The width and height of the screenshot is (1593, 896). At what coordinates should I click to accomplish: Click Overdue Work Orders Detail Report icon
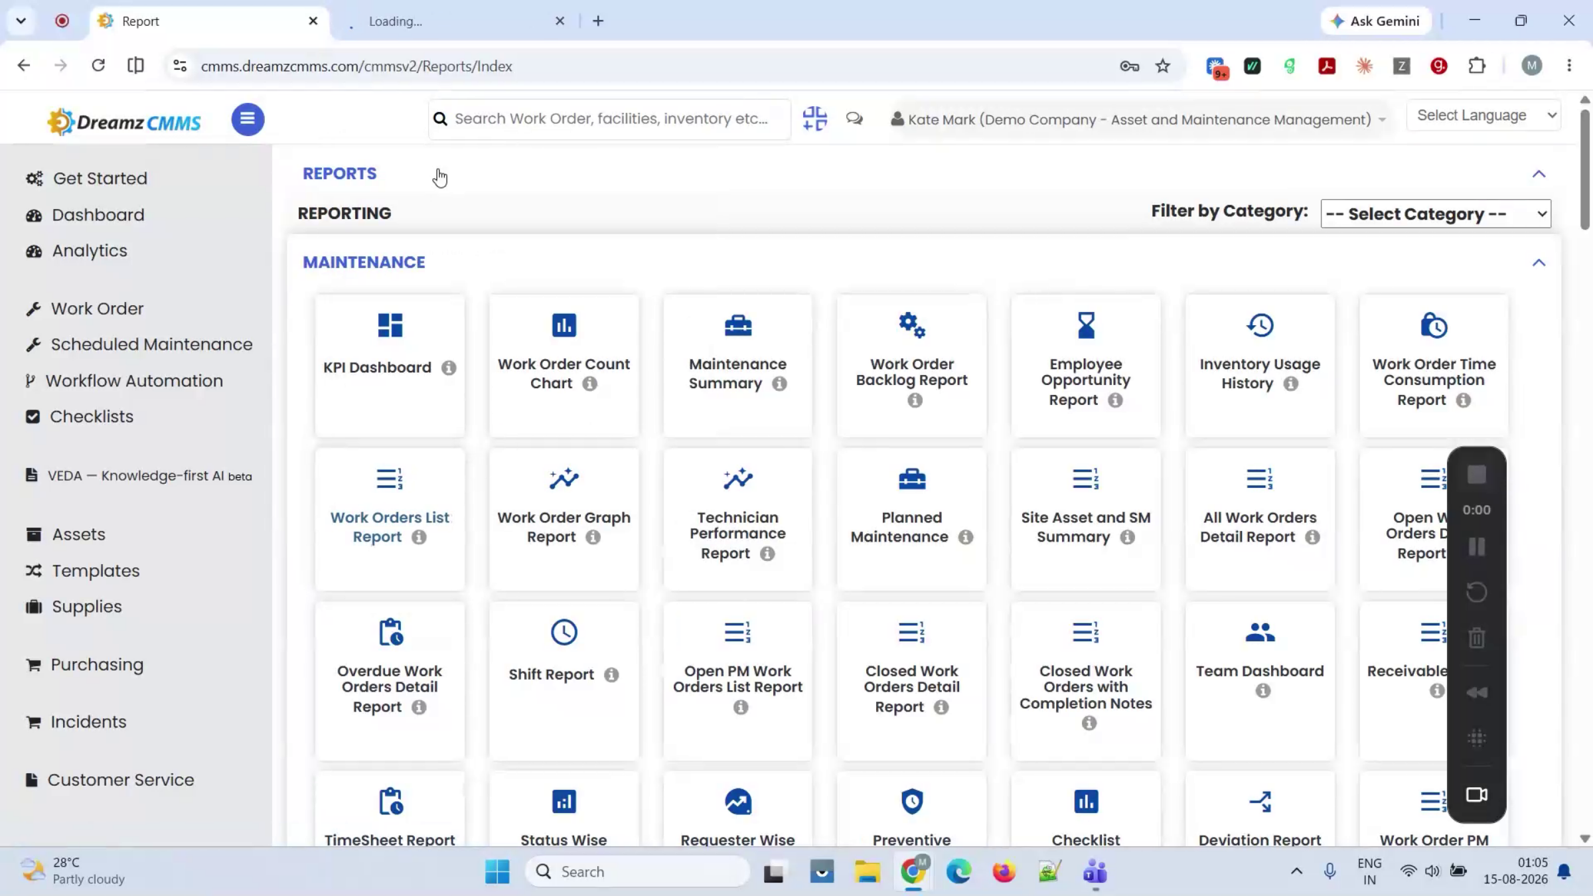coord(390,632)
